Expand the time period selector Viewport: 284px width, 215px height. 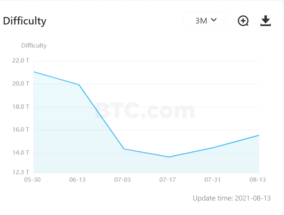tap(204, 20)
